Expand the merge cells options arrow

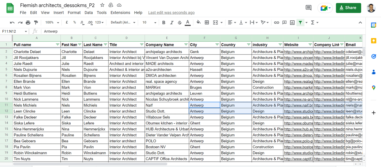[x=221, y=22]
